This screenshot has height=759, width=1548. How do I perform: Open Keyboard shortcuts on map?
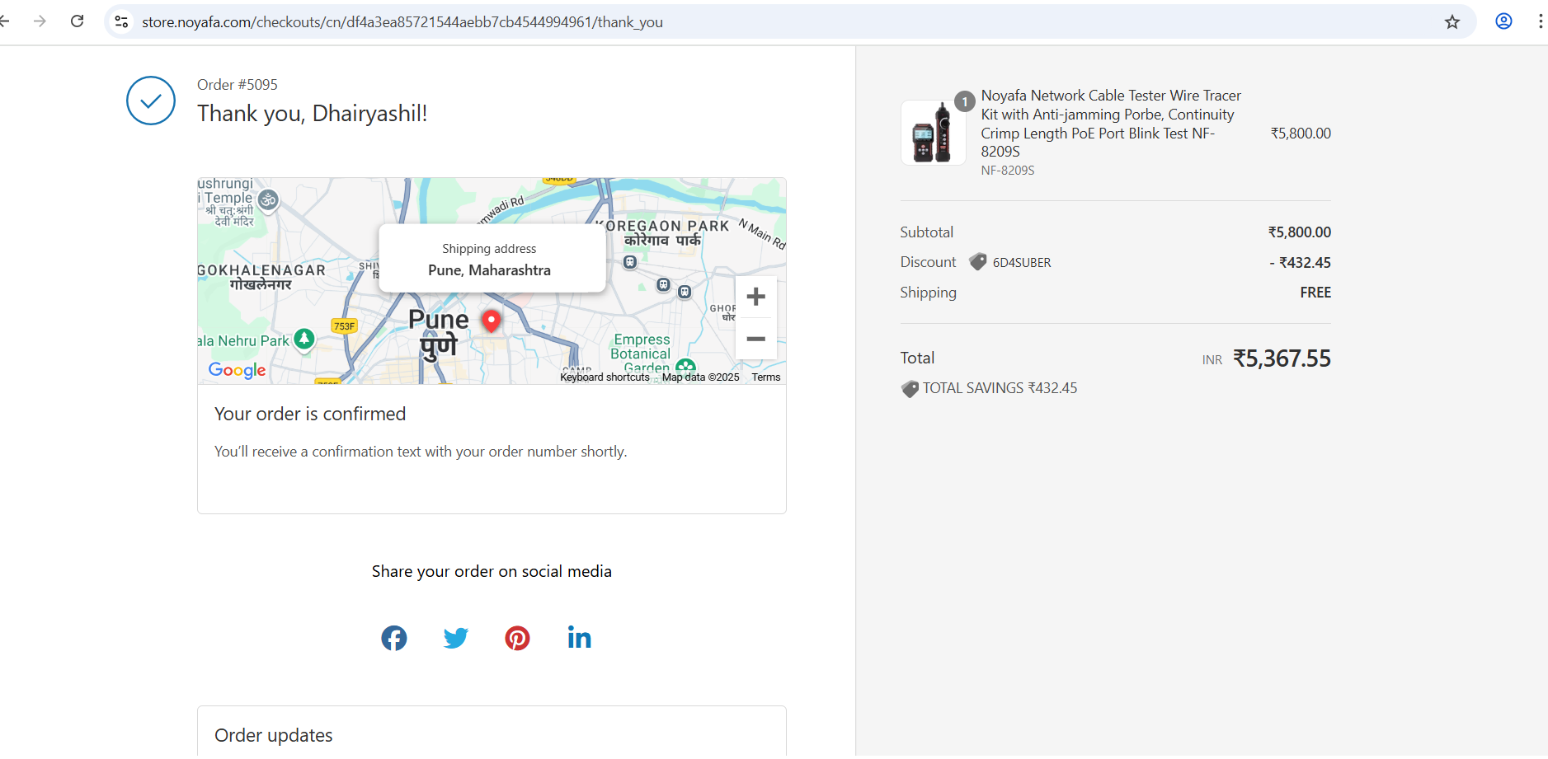click(x=605, y=377)
